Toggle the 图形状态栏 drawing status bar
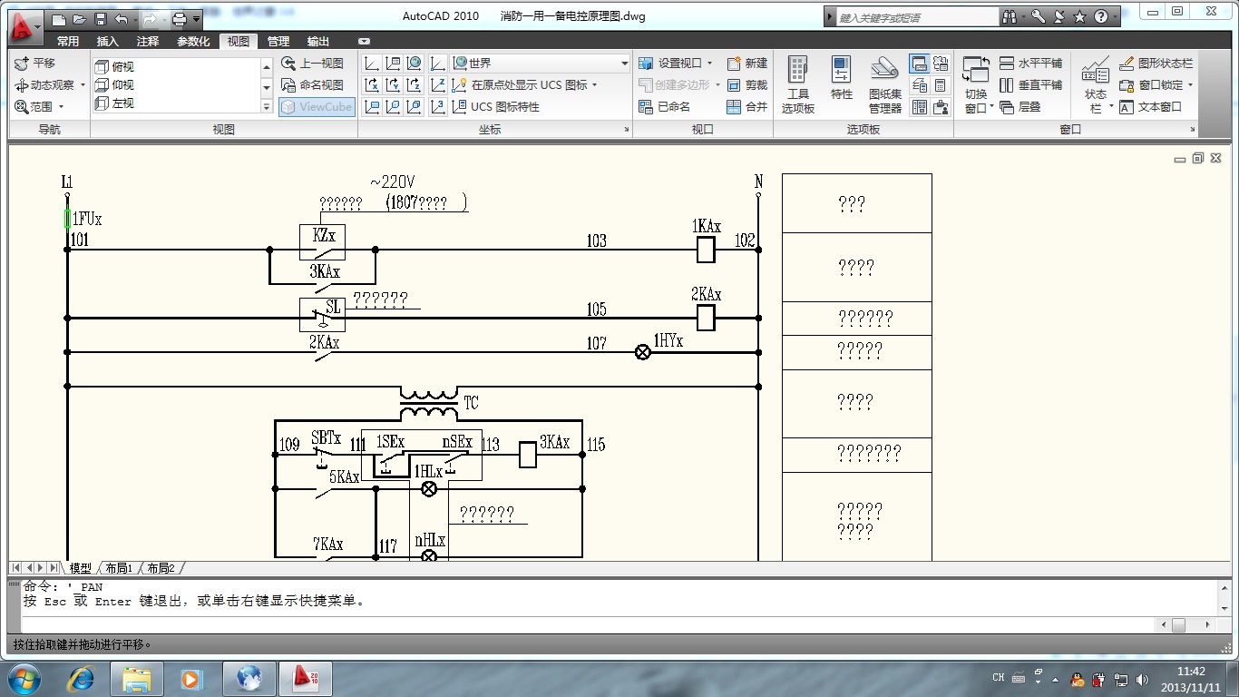 [1156, 64]
